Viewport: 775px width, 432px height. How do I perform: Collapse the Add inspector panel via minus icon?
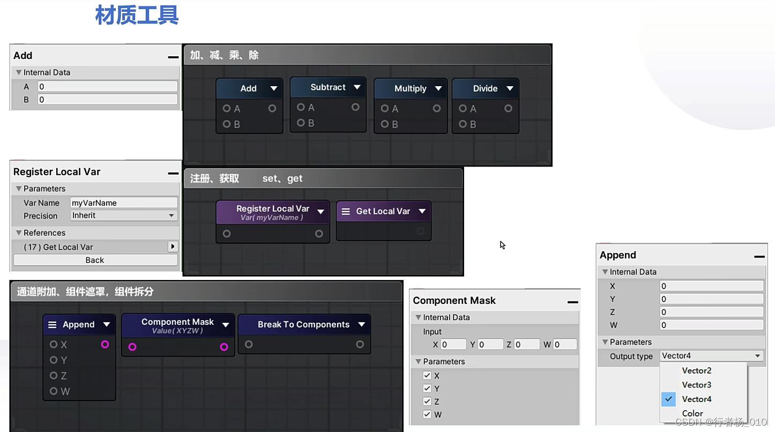[x=172, y=56]
